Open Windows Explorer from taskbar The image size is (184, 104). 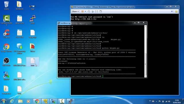tap(20, 101)
